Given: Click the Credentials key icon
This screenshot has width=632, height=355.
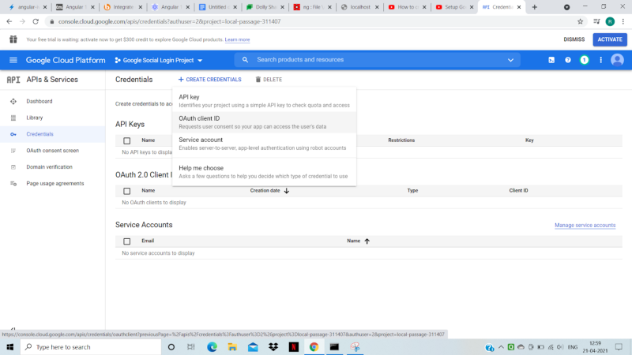Looking at the screenshot, I should point(13,134).
